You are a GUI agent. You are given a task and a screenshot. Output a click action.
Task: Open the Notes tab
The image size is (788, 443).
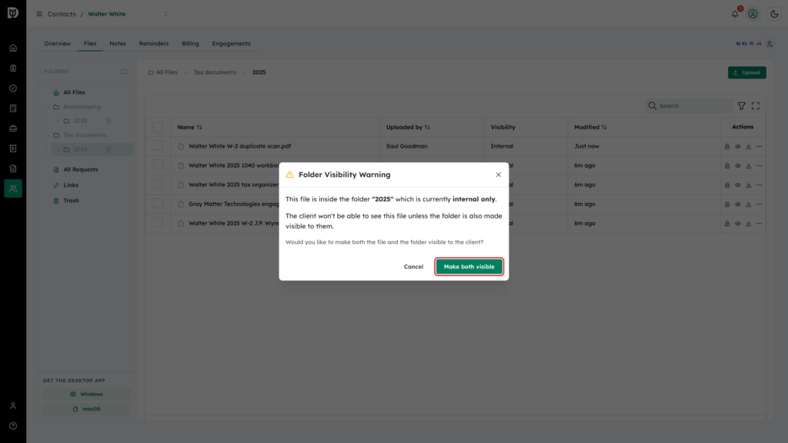coord(118,44)
